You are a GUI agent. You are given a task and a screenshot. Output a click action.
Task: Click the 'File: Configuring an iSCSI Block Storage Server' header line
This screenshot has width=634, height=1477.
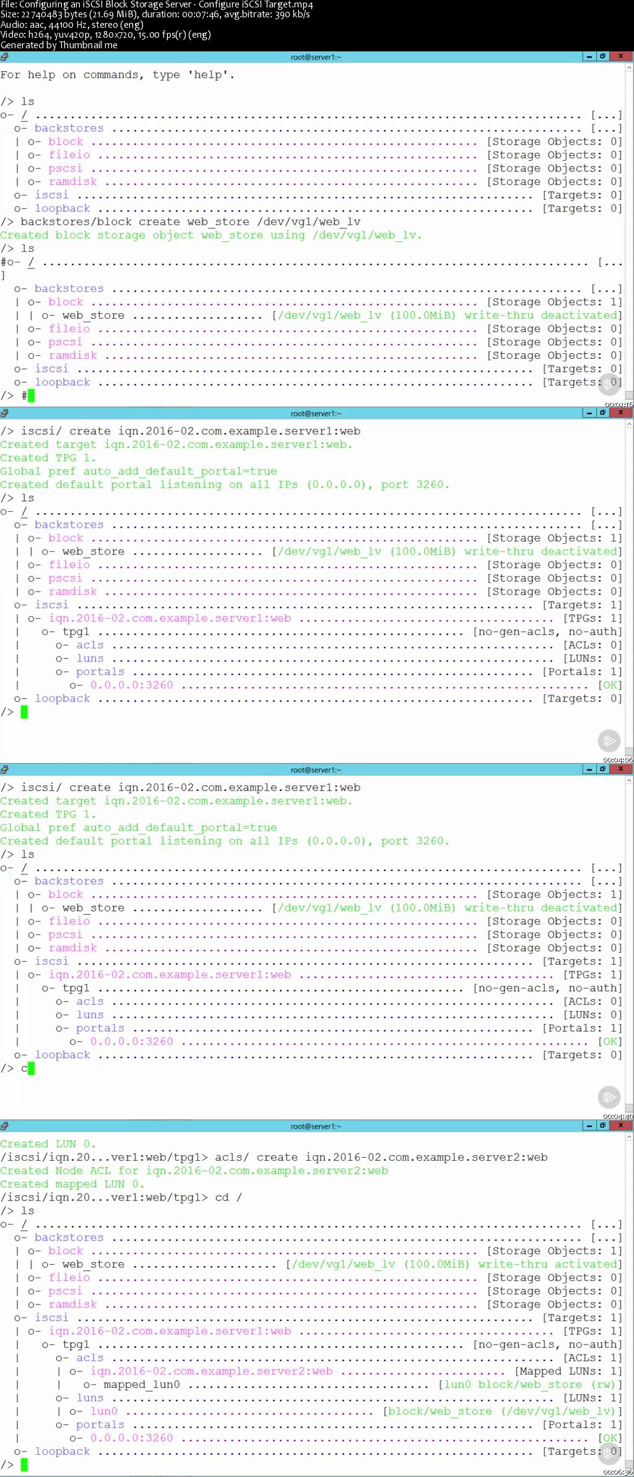tap(157, 5)
